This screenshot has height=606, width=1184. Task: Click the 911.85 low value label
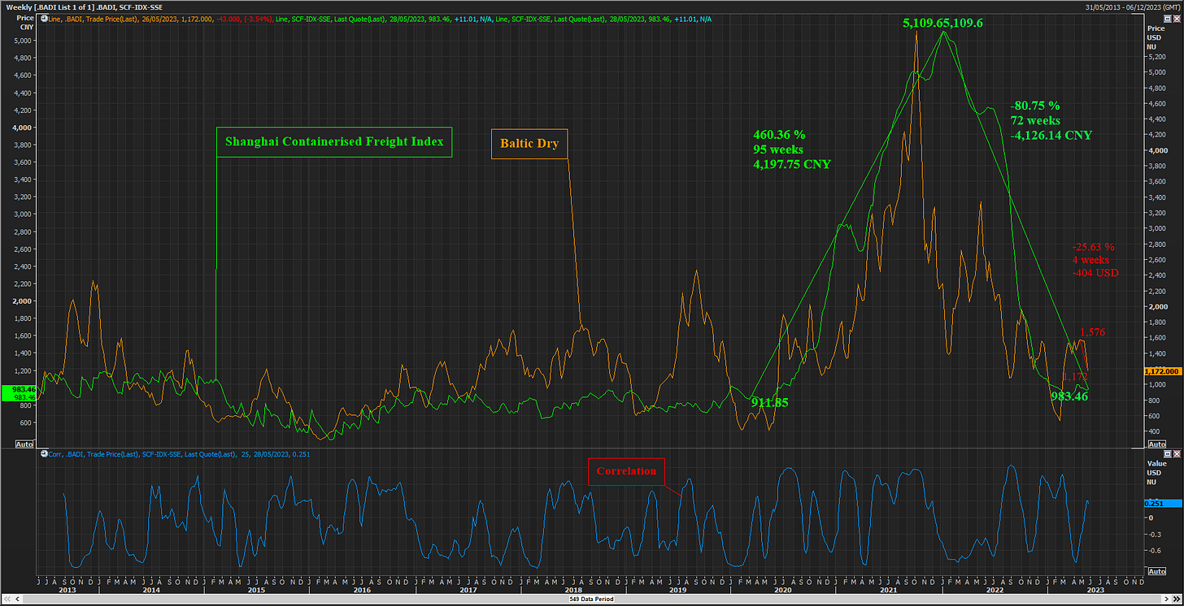tap(768, 401)
